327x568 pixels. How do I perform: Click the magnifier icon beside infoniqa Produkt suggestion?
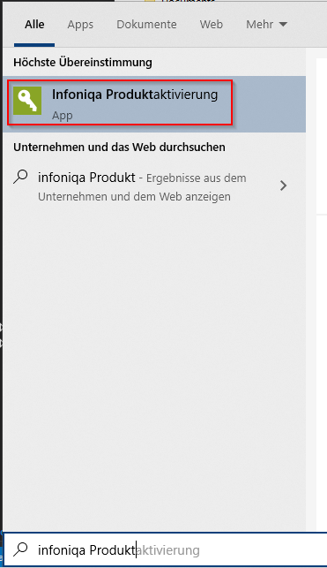point(20,178)
